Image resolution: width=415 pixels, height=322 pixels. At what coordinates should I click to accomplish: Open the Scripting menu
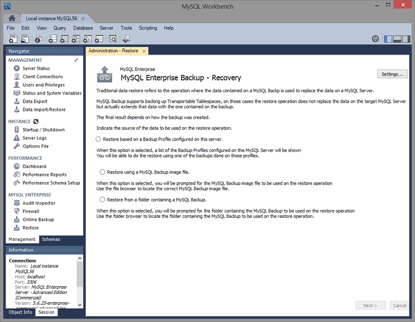tap(148, 28)
